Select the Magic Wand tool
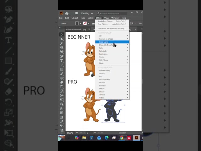This screenshot has width=201, height=151. (x=62, y=43)
